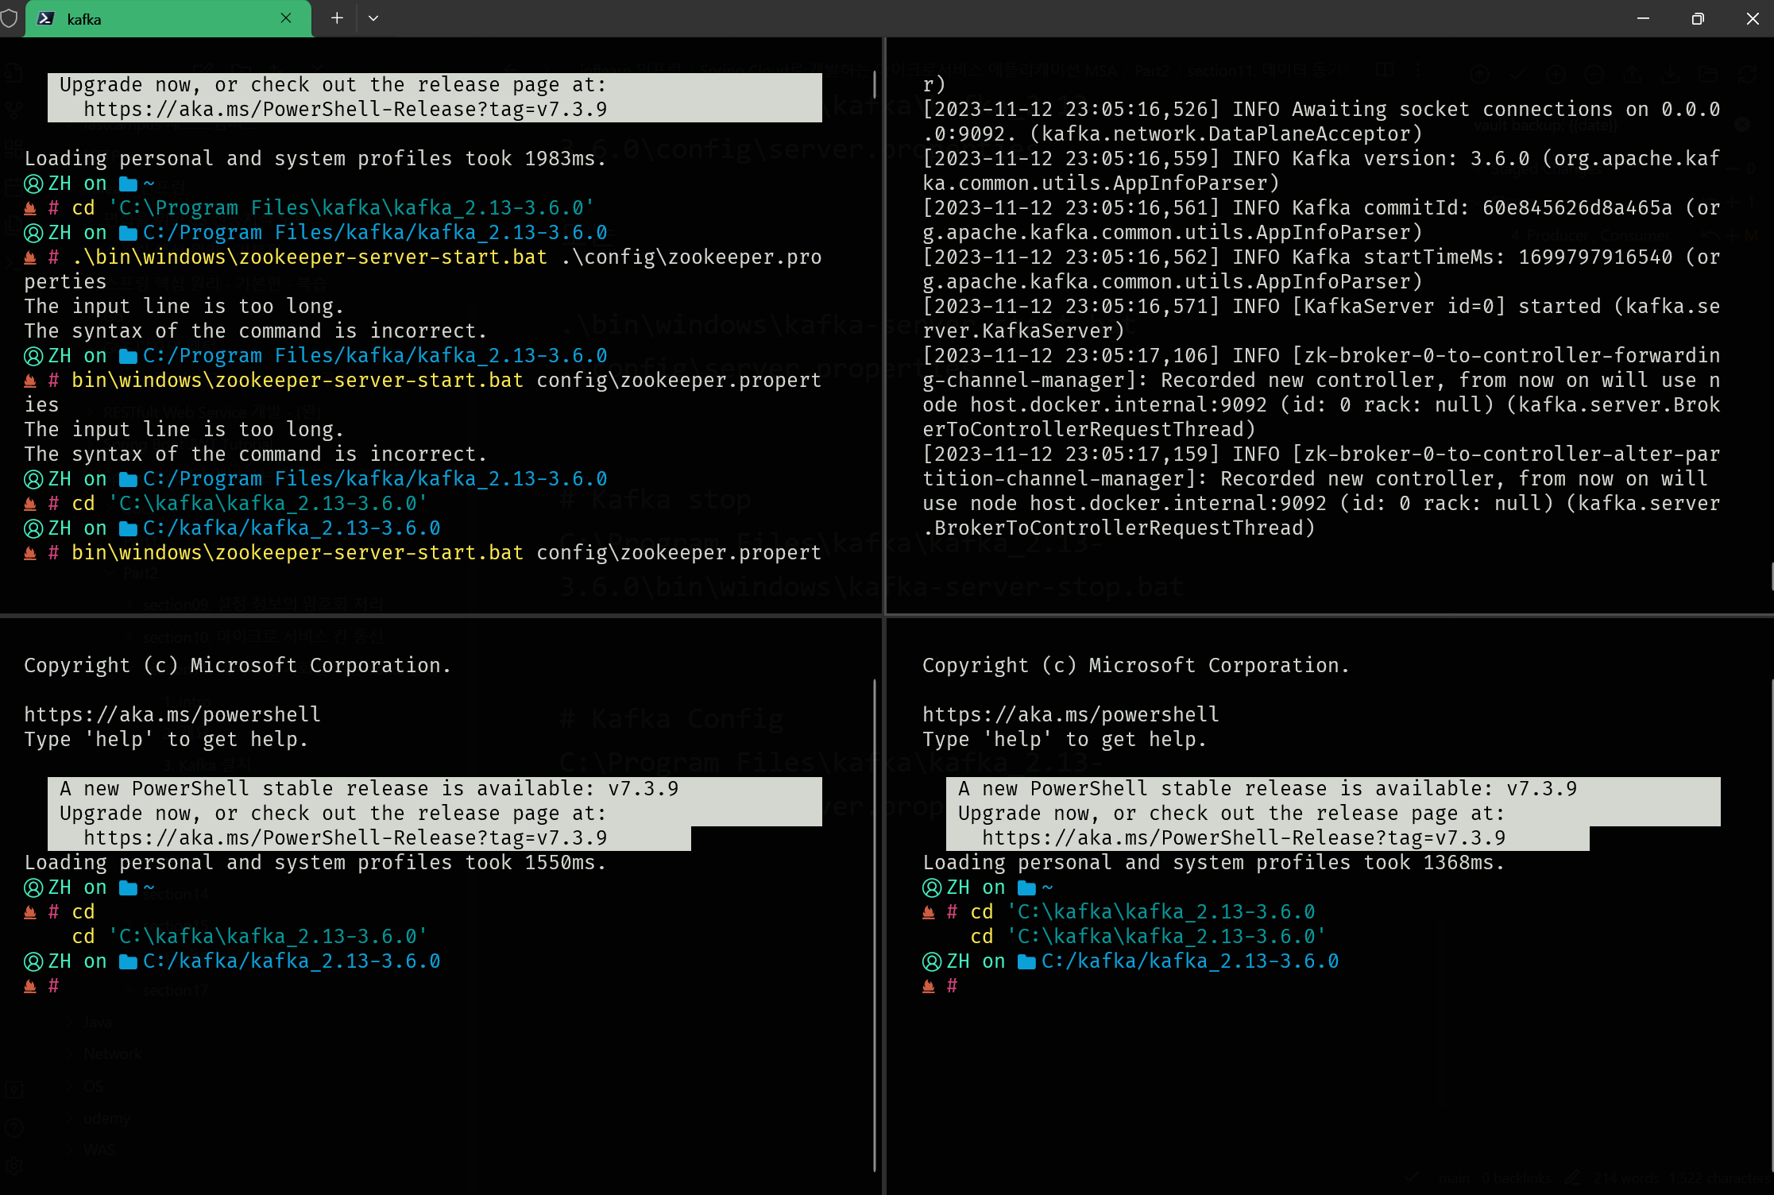Click the folder icon before ~ in the bottom-right pane

1026,888
